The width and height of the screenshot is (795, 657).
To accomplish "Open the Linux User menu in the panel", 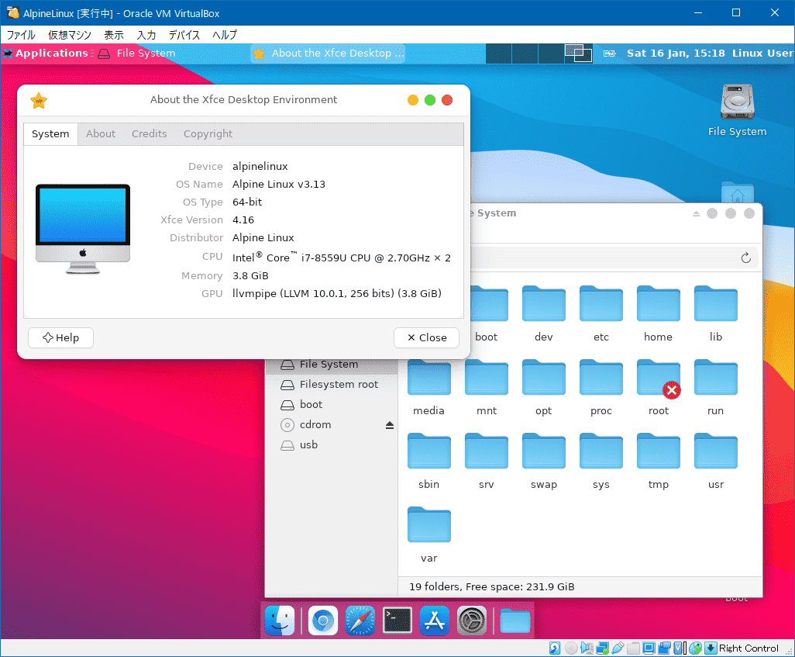I will coord(762,54).
